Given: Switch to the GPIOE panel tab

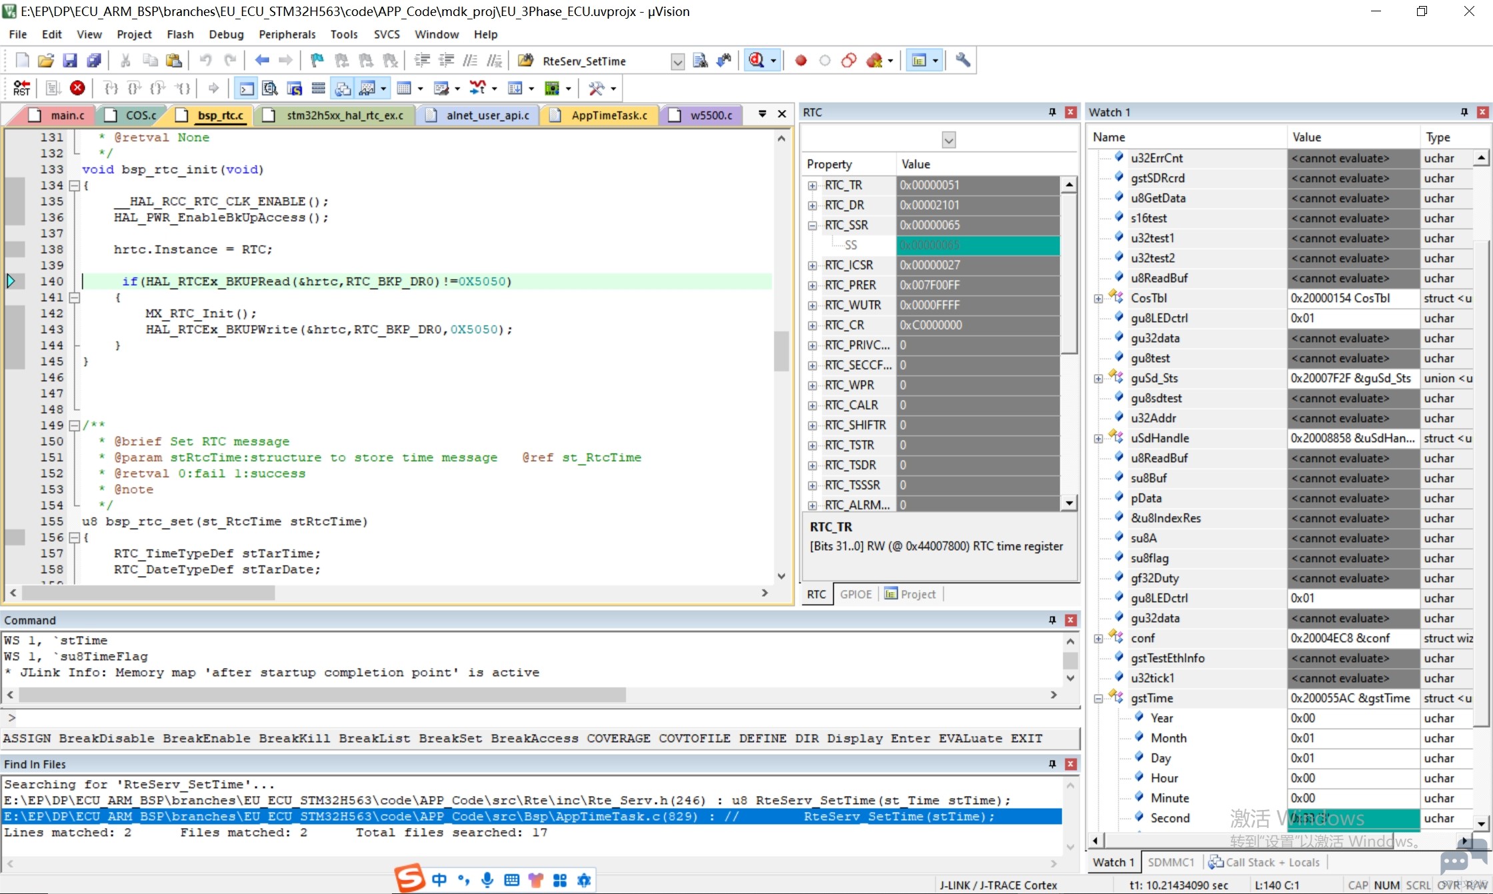Looking at the screenshot, I should [x=856, y=594].
